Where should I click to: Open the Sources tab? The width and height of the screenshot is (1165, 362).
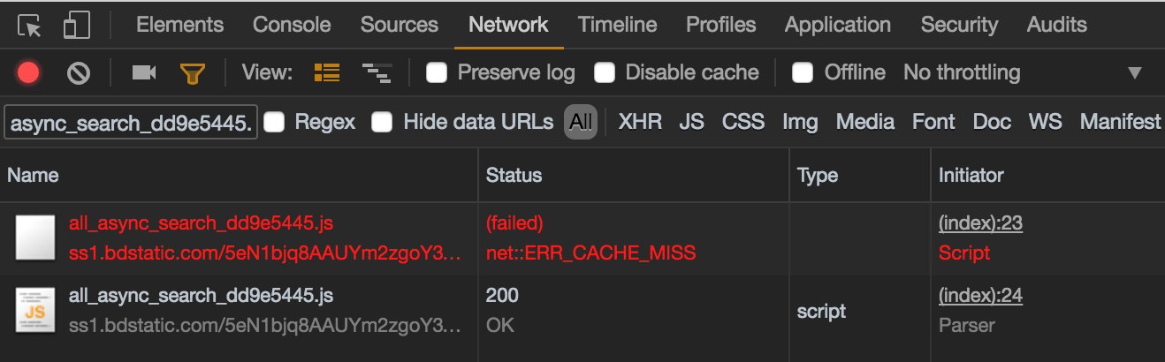pyautogui.click(x=400, y=25)
